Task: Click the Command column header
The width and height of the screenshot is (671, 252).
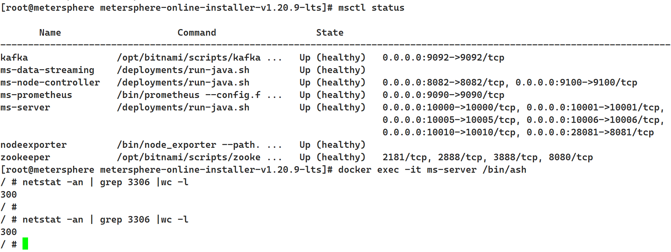Action: point(197,33)
